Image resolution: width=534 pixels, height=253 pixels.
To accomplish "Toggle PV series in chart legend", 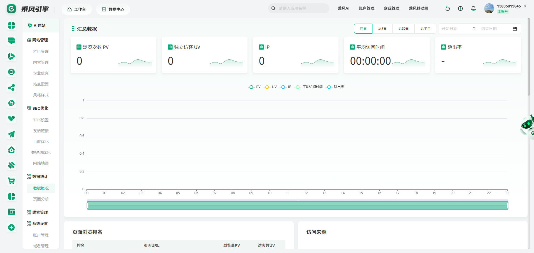I will coord(254,87).
